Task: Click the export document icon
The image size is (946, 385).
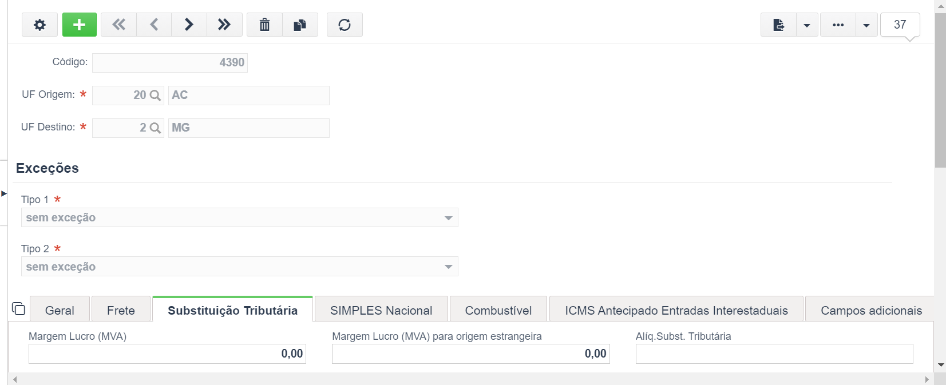Action: click(x=778, y=25)
